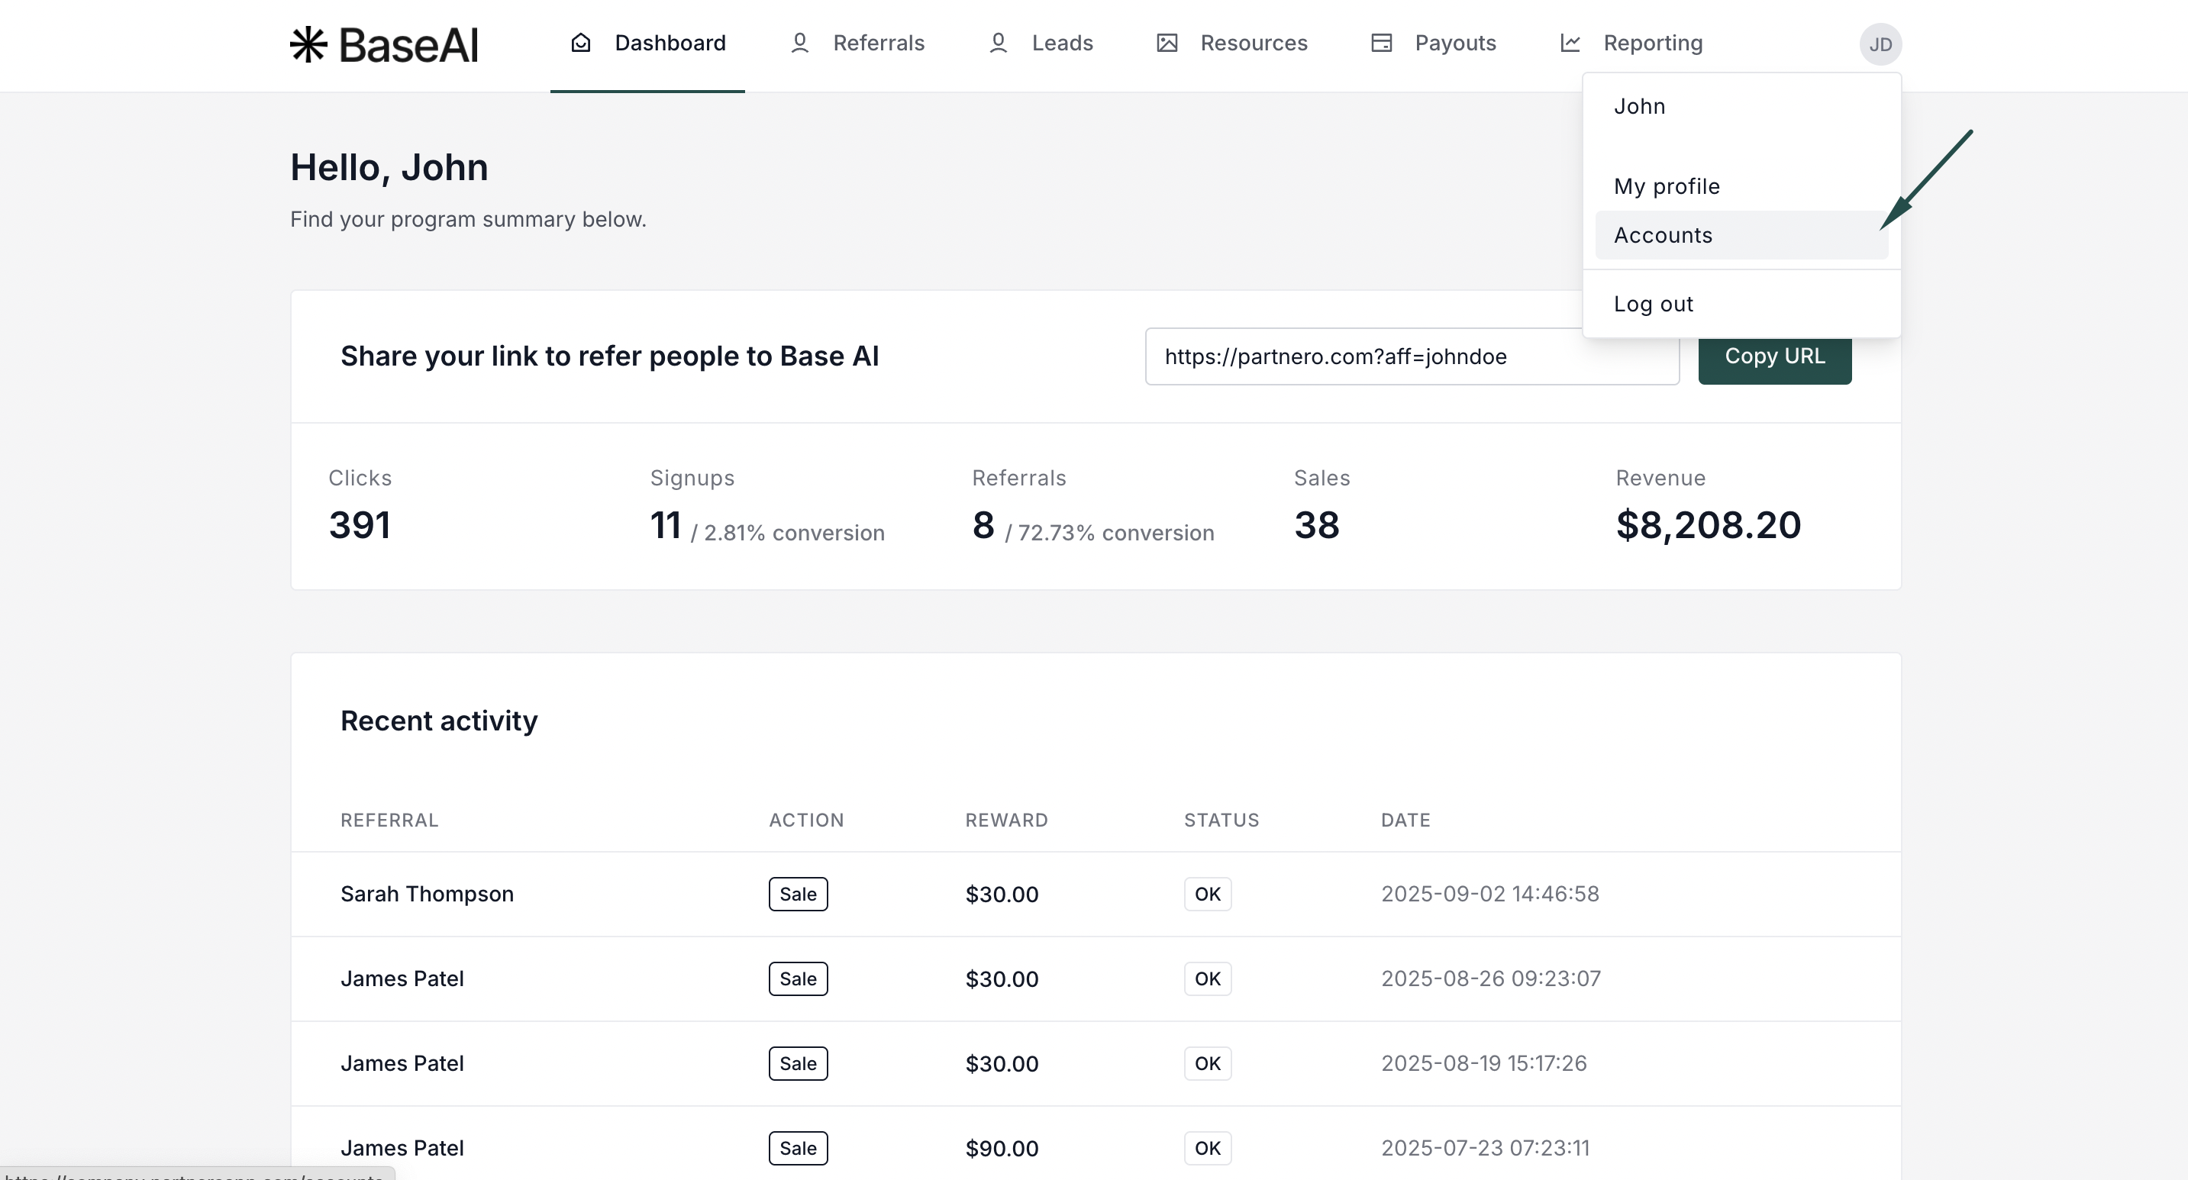Click the Reporting chart icon

tap(1570, 44)
